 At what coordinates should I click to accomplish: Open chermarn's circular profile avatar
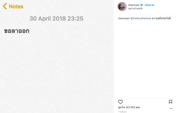pos(122,7)
